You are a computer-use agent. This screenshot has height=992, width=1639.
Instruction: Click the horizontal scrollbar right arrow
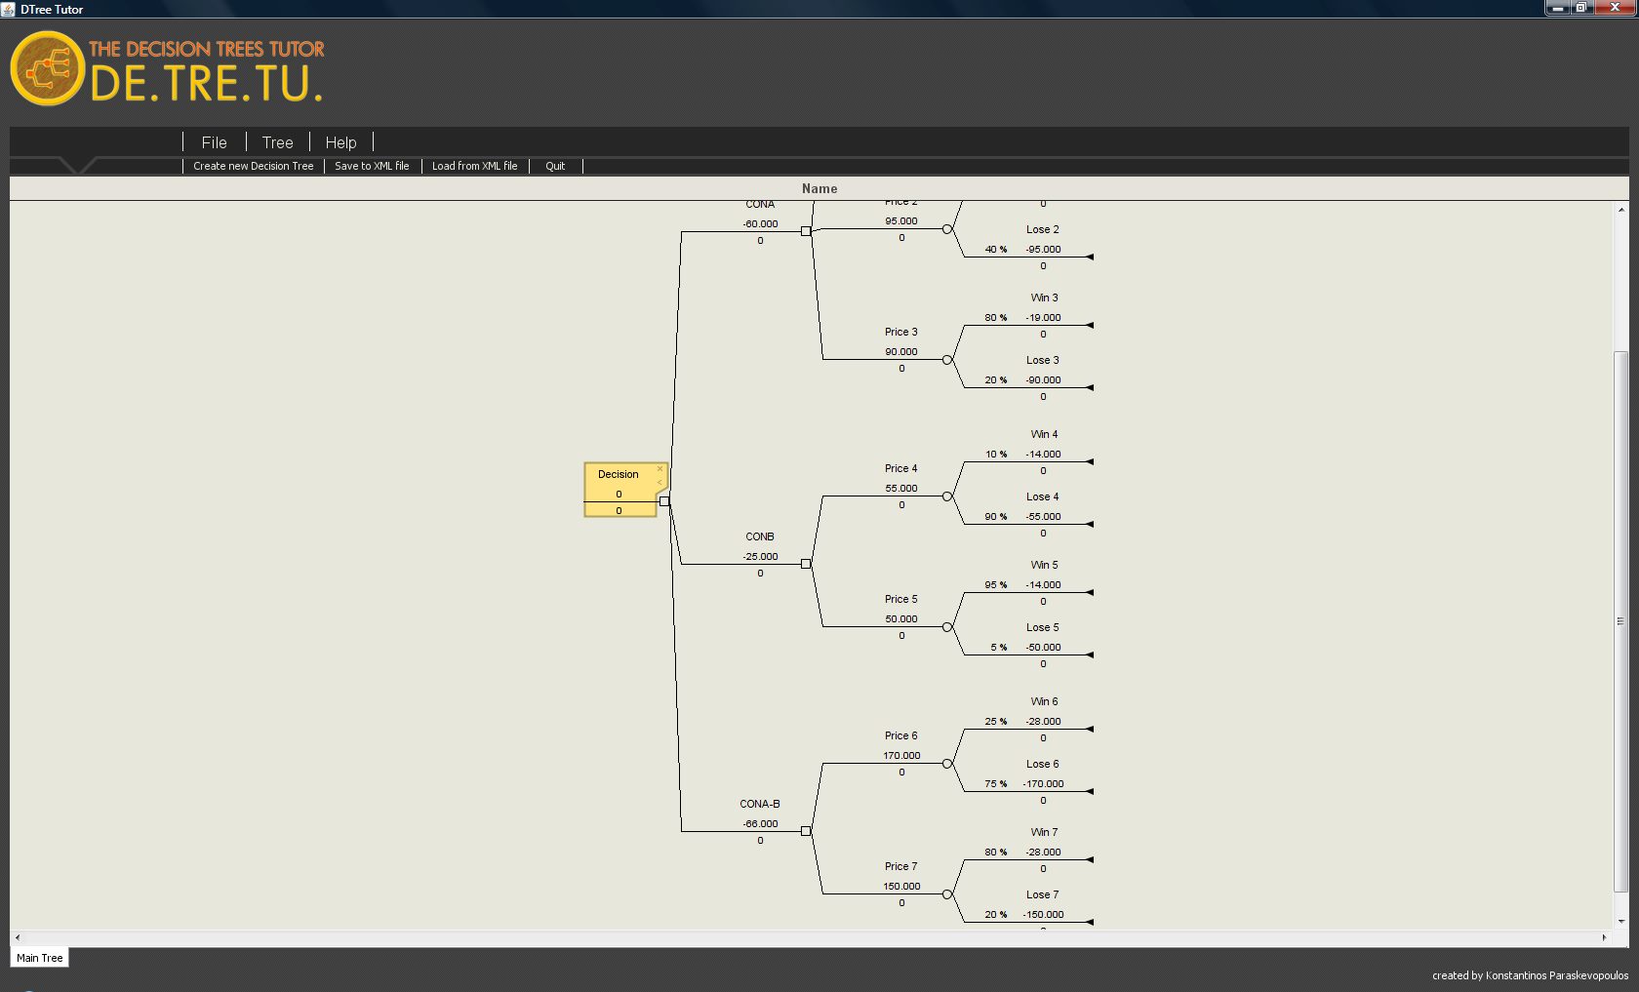click(x=1604, y=937)
